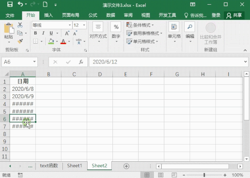The image size is (250, 178).
Task: Switch to the text函数 sheet tab
Action: click(x=49, y=166)
